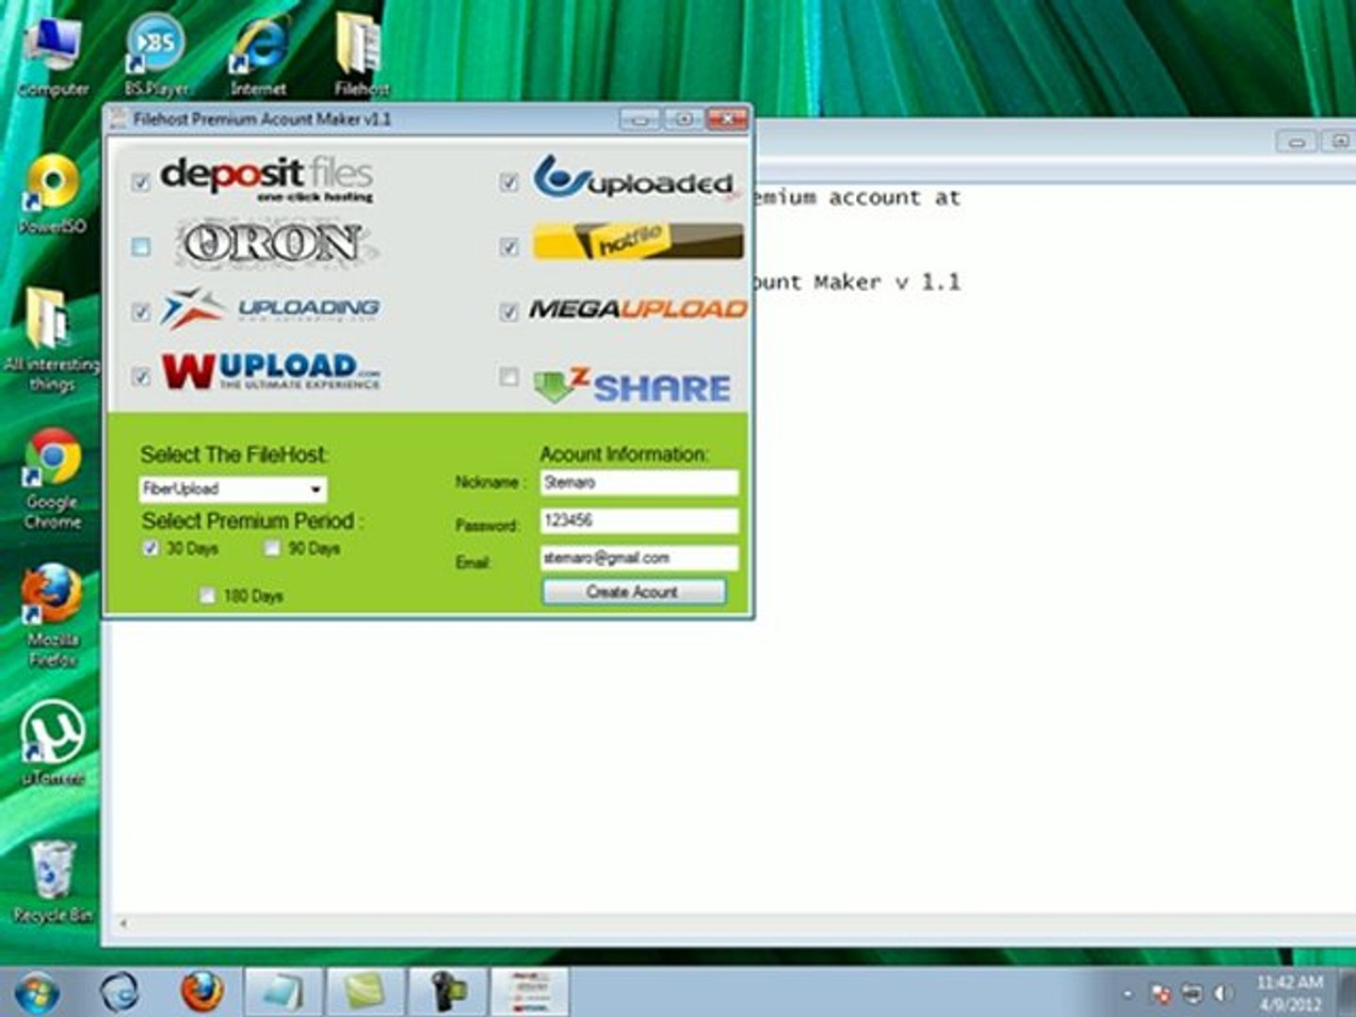The width and height of the screenshot is (1356, 1017).
Task: Open the PowerISO desktop shortcut
Action: (53, 193)
